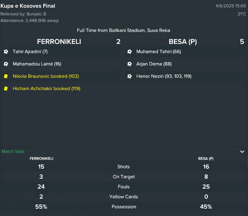248x216 pixels.
Task: Click the Kupa e Kosoves Final title
Action: click(x=28, y=6)
